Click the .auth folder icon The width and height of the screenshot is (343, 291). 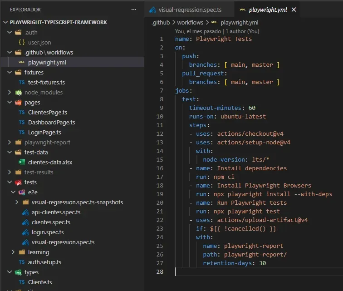[x=18, y=32]
